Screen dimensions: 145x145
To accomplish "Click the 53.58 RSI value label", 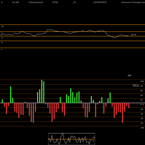I will (133, 35).
